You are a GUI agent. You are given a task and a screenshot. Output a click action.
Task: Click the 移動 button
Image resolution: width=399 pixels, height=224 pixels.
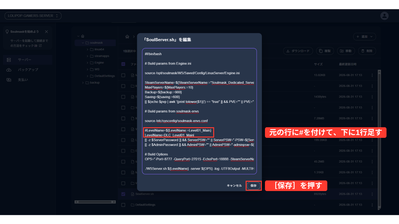click(346, 51)
